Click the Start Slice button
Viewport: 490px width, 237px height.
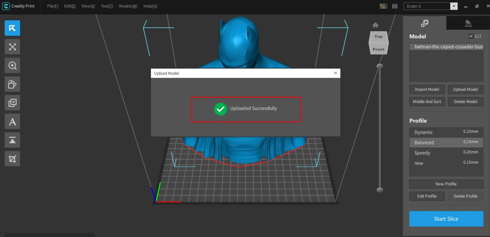(446, 219)
